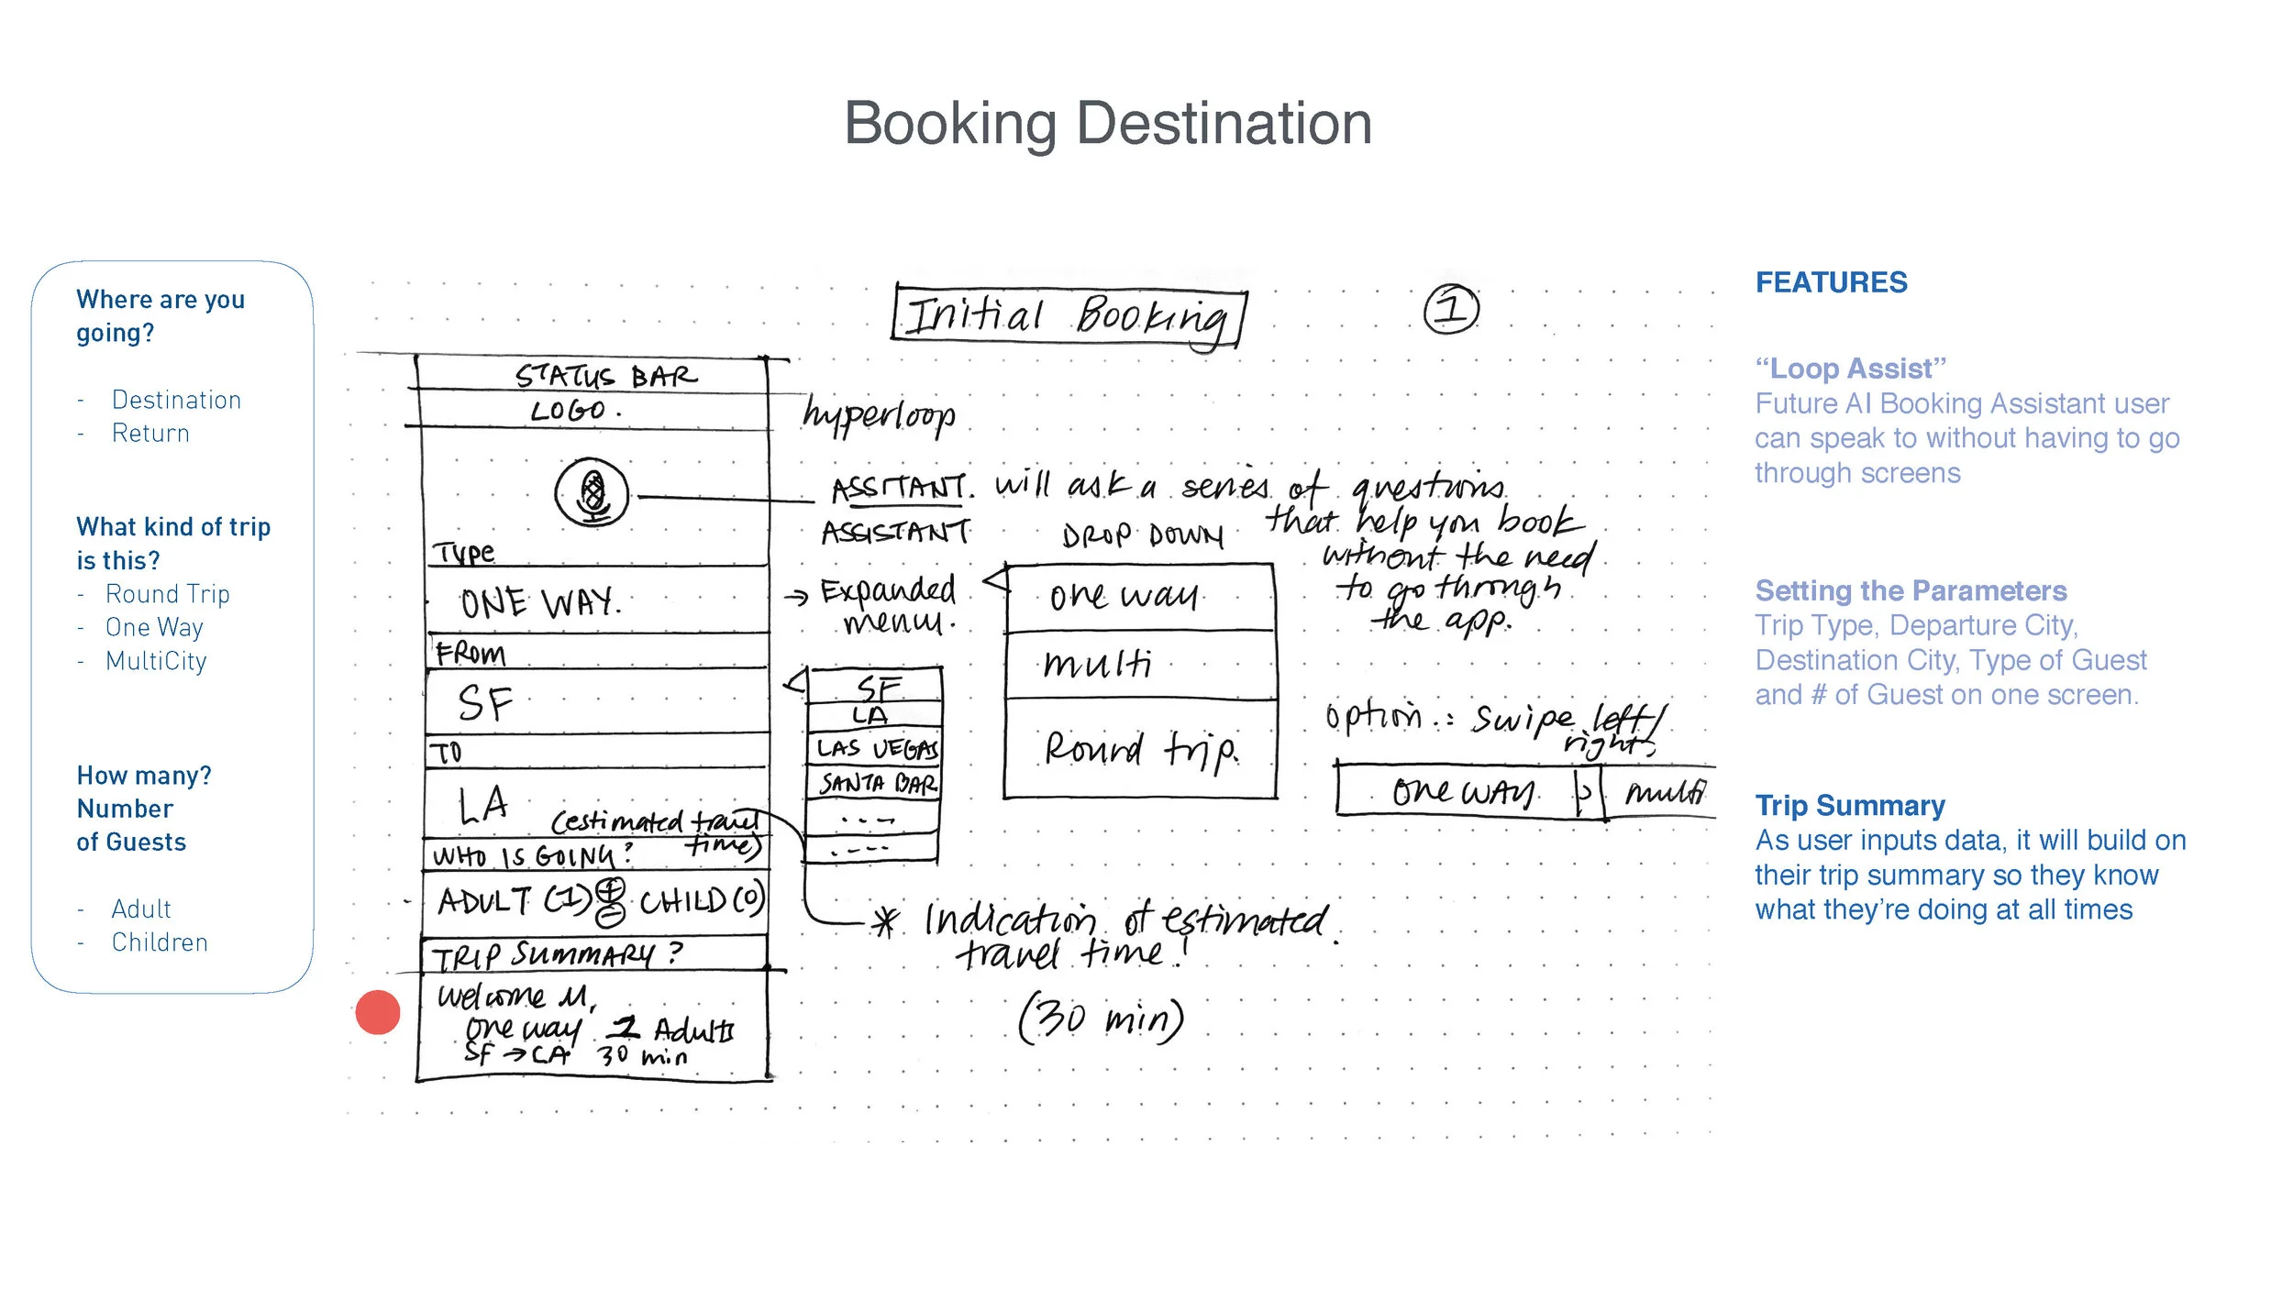Viewport: 2293px width, 1289px height.
Task: Pick LA in the expanded city list
Action: coord(874,716)
